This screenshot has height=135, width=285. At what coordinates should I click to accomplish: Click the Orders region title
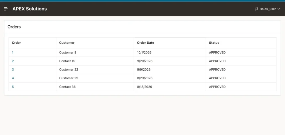14,27
